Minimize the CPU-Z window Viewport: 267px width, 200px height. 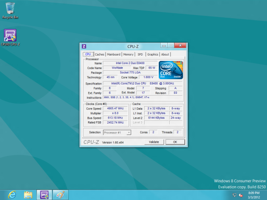(x=164, y=46)
